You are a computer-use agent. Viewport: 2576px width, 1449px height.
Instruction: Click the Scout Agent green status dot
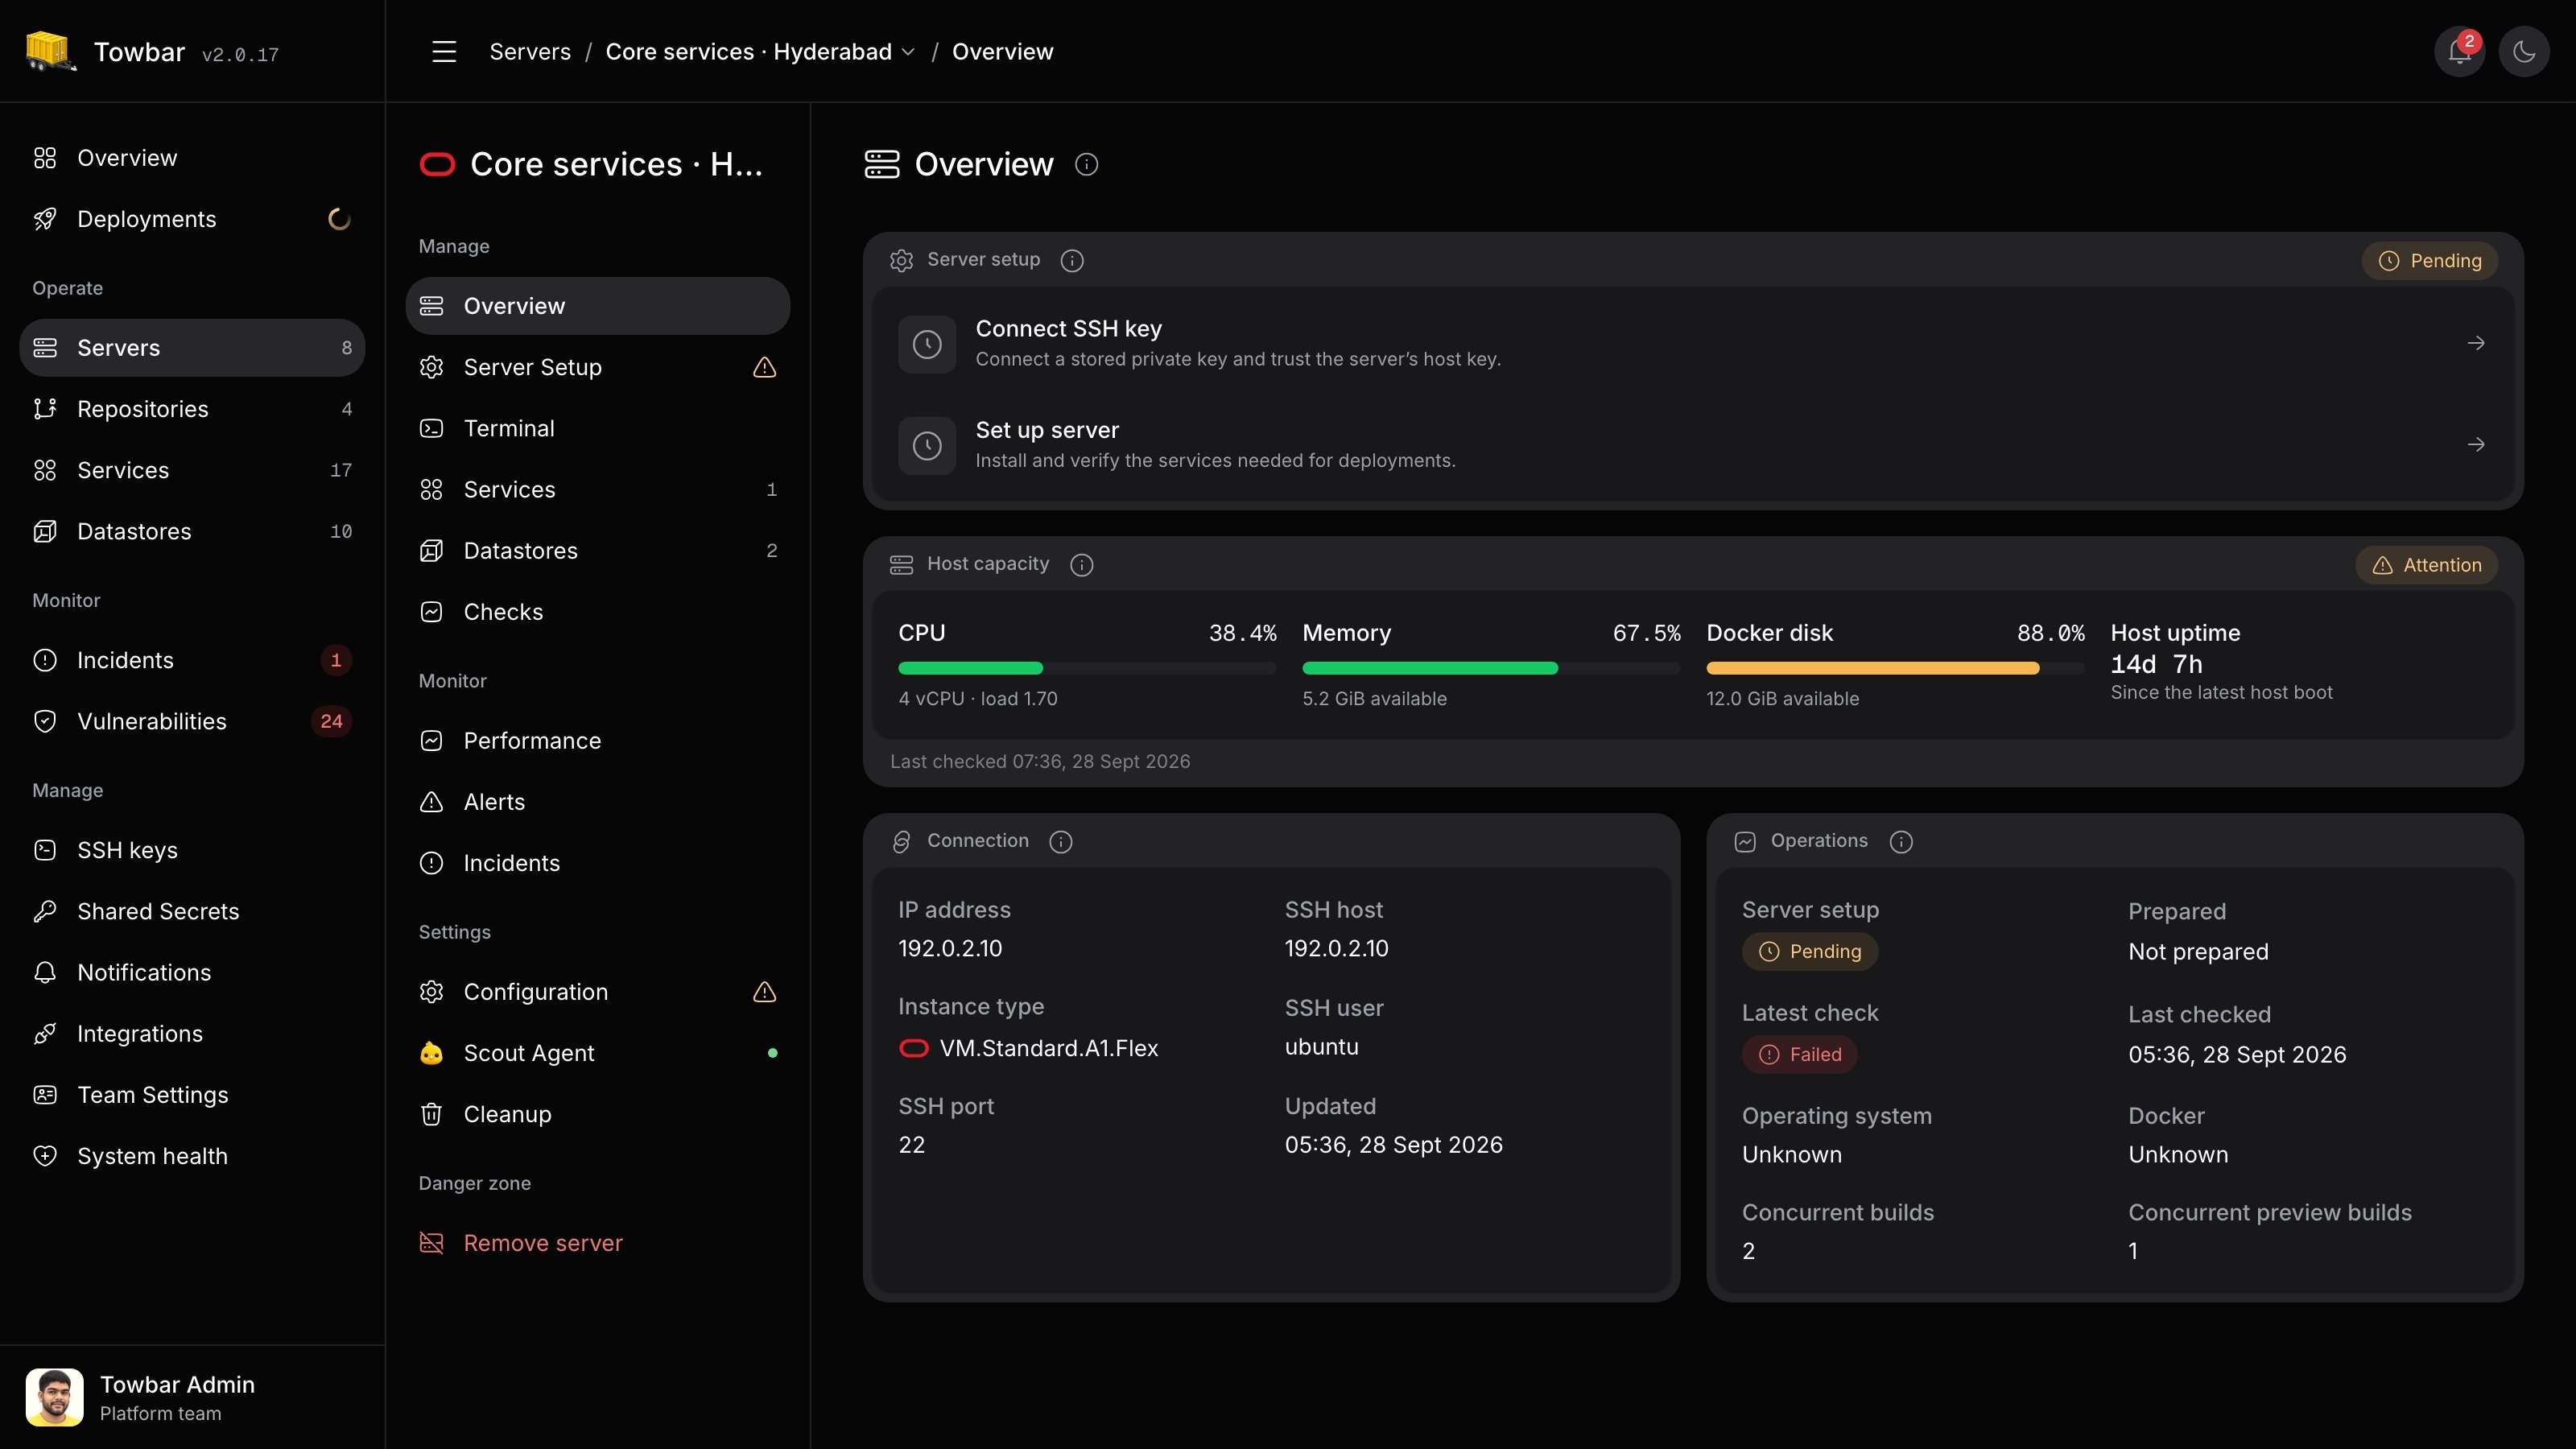(x=772, y=1053)
